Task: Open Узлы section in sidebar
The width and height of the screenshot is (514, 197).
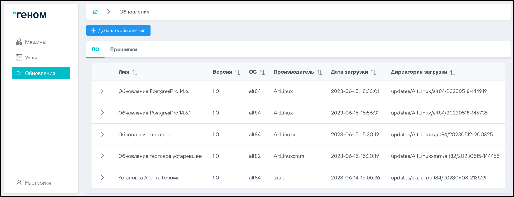Action: pos(31,58)
